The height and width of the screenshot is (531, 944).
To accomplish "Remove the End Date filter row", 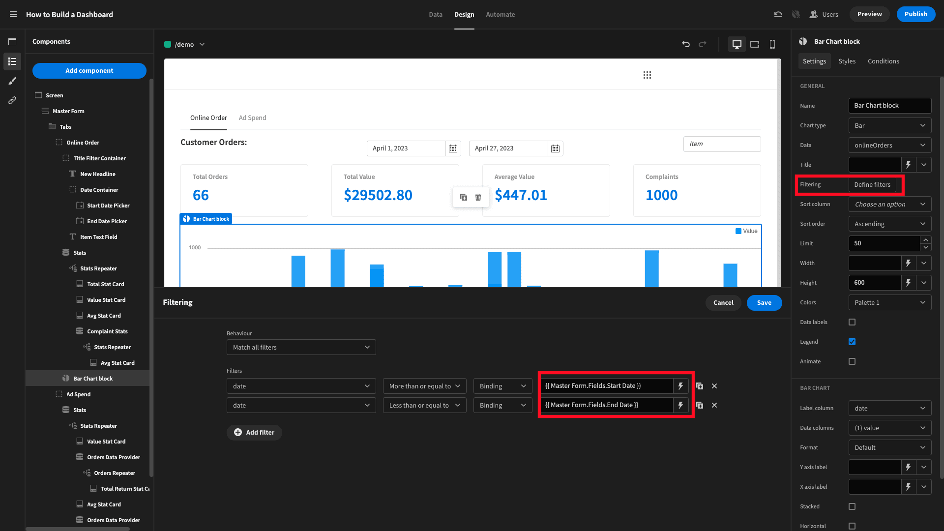I will click(714, 405).
